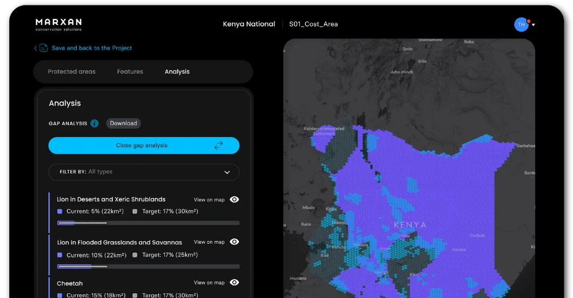573x298 pixels.
Task: Click the Download button
Action: (123, 123)
